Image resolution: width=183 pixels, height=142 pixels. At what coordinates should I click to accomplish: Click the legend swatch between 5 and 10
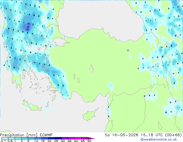pyautogui.click(x=32, y=138)
